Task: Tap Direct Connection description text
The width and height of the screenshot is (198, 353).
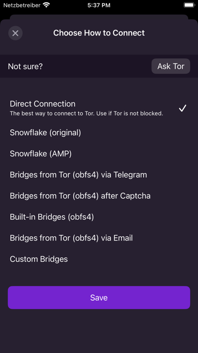Action: (x=86, y=114)
